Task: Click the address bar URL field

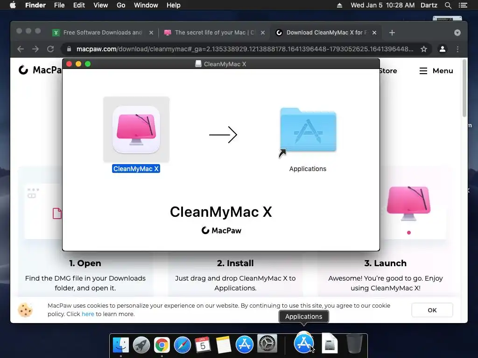Action: pos(245,49)
